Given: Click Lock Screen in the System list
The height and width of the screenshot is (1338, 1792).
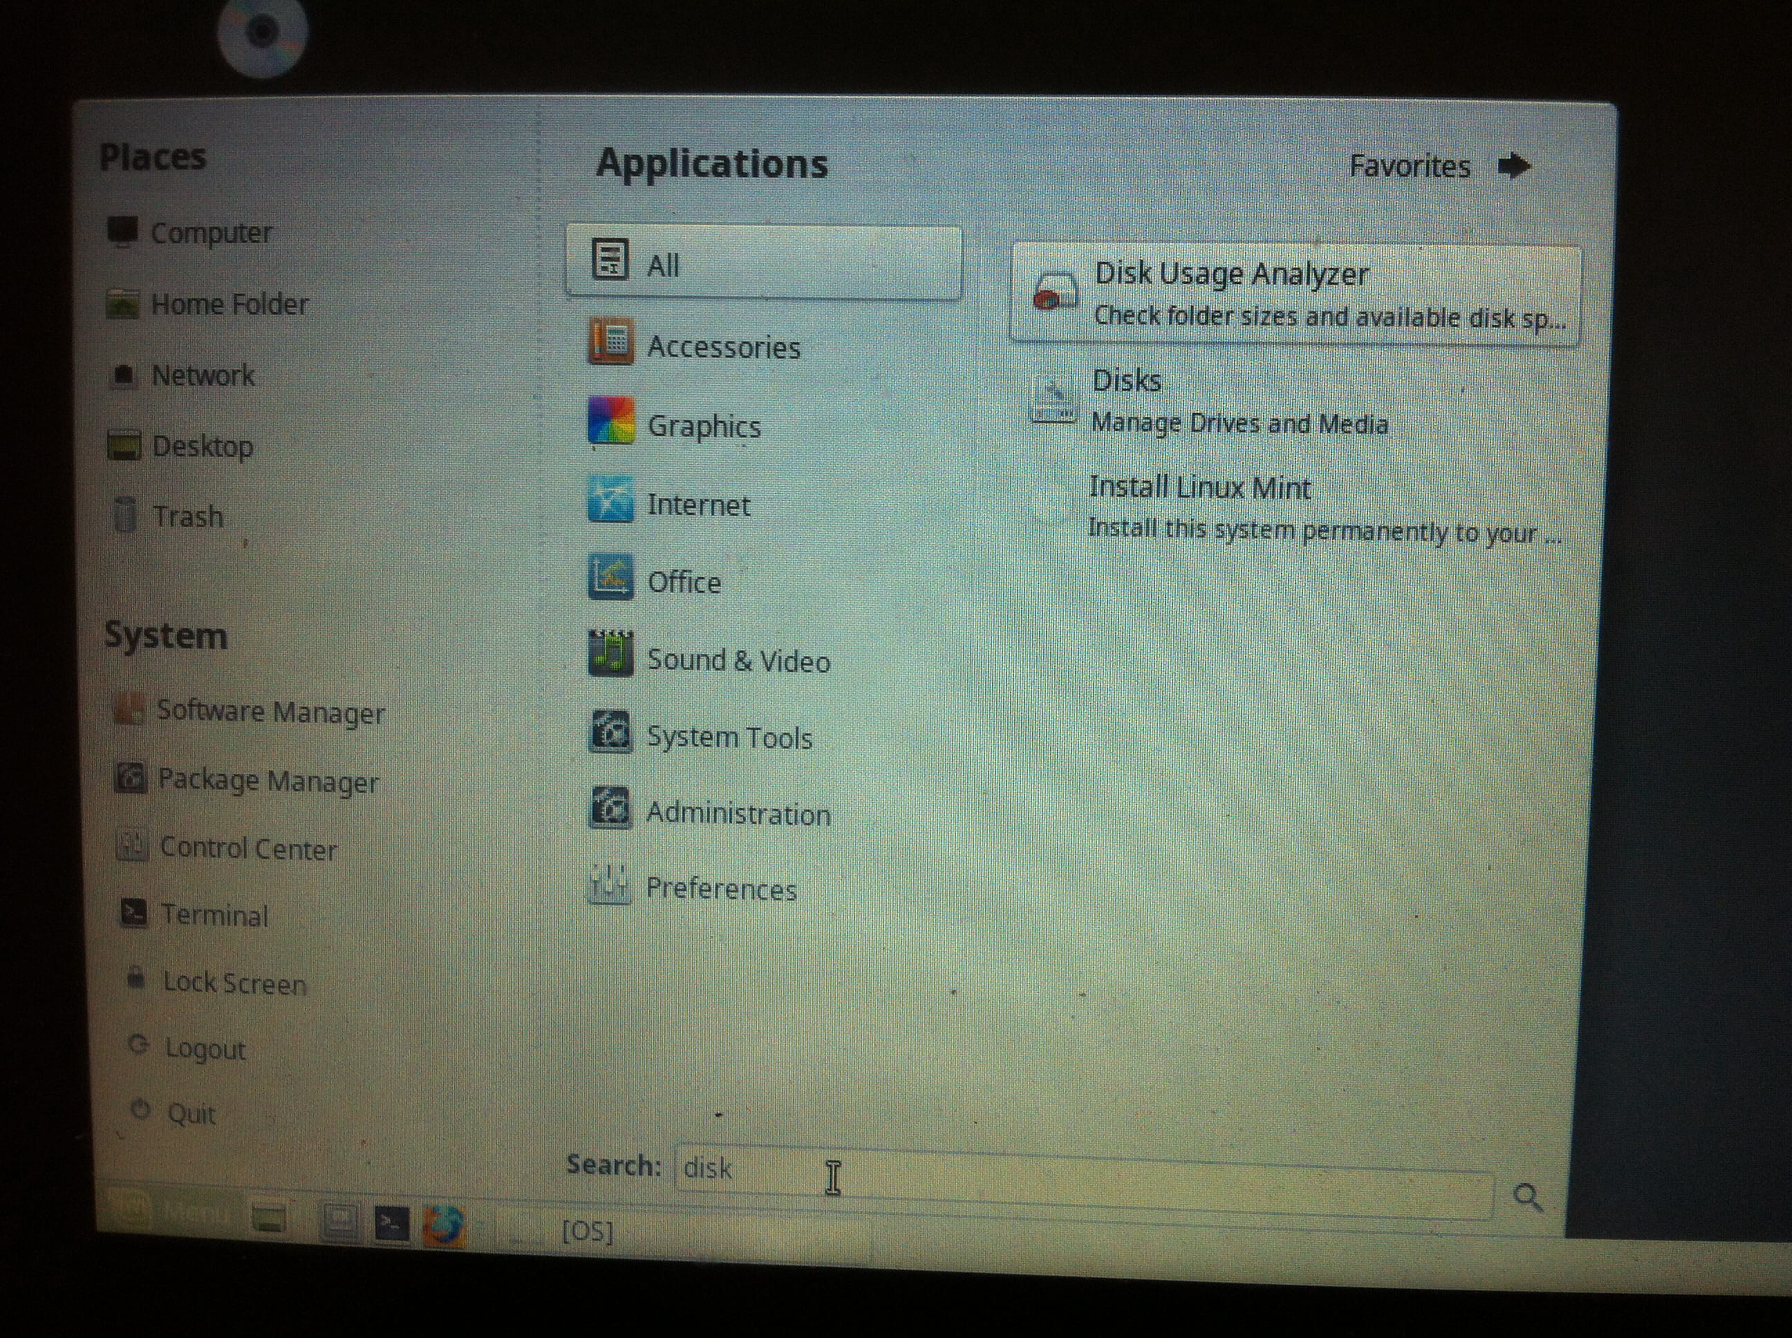Looking at the screenshot, I should (x=216, y=983).
